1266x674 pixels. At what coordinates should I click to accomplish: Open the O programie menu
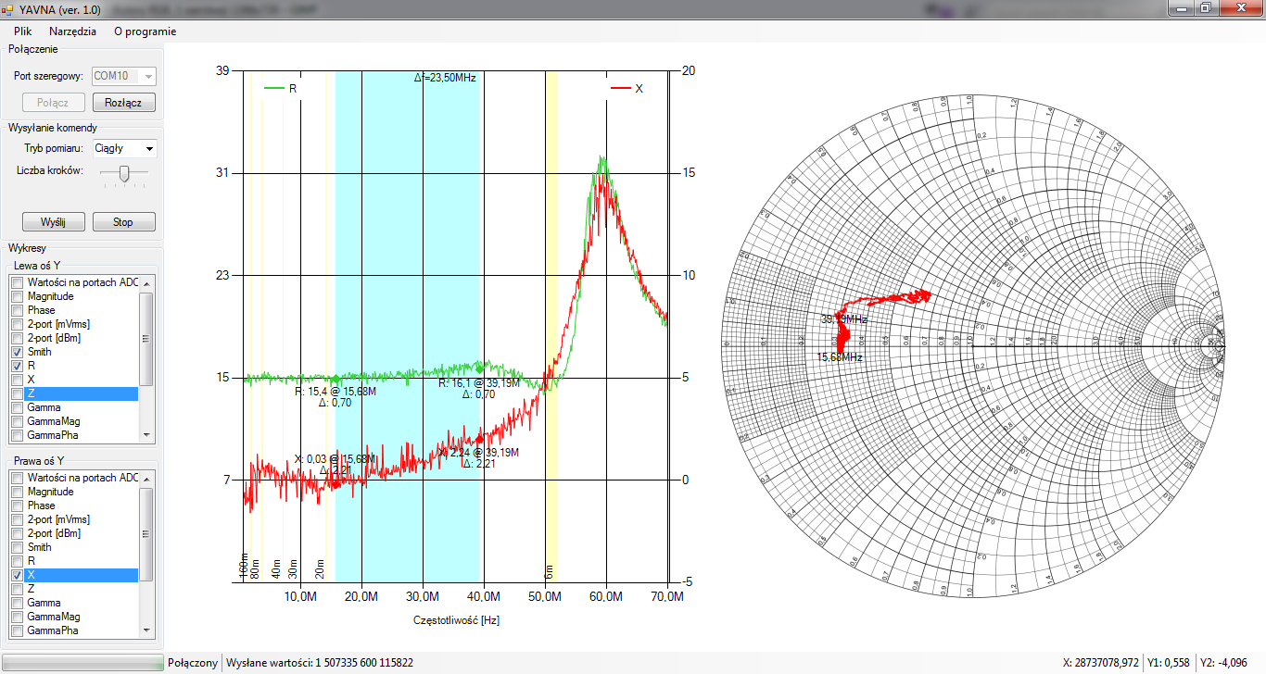[145, 31]
